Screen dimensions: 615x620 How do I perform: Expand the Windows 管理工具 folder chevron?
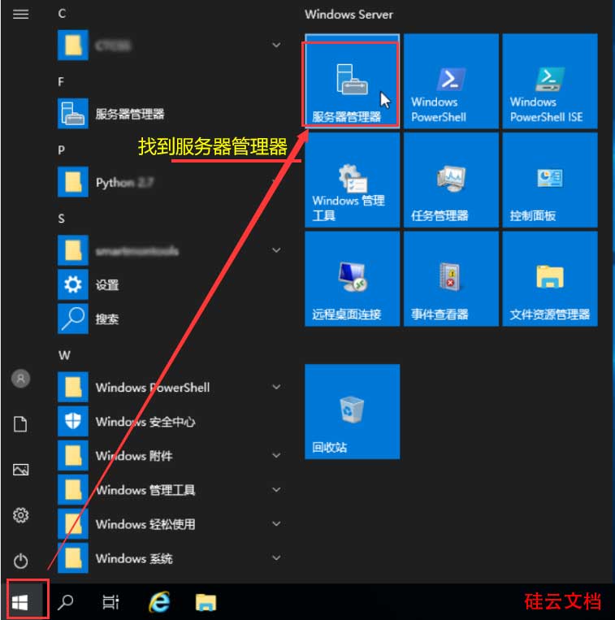coord(277,490)
